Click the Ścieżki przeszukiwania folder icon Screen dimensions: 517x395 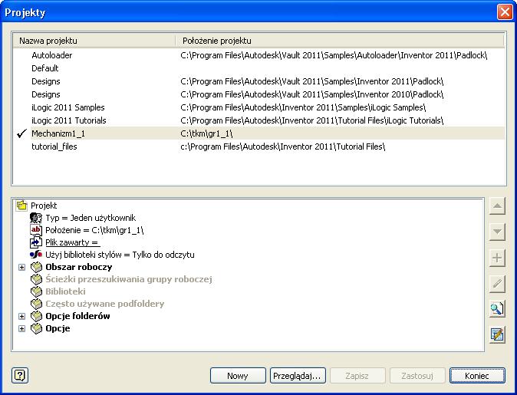[37, 279]
